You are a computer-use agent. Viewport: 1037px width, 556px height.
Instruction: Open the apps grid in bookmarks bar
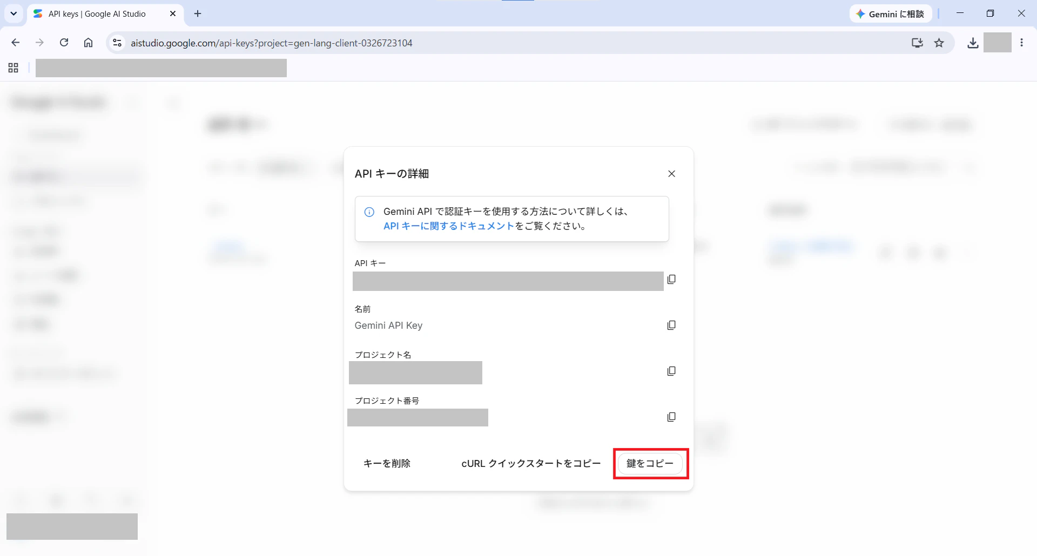pos(14,68)
